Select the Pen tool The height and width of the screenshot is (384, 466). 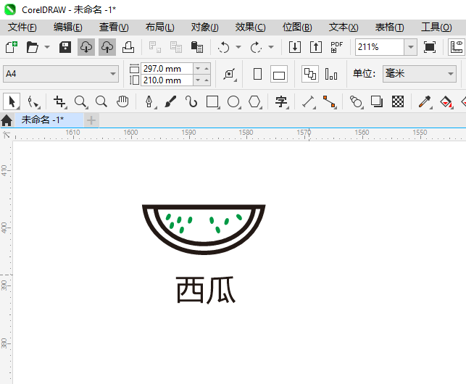pos(149,102)
